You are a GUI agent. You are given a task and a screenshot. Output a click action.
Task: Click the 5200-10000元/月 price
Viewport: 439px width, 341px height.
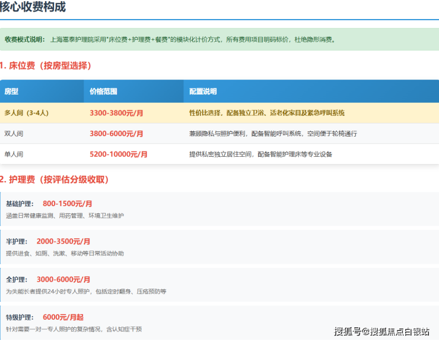[119, 154]
